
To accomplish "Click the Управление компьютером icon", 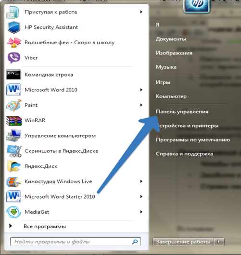I will [x=14, y=136].
